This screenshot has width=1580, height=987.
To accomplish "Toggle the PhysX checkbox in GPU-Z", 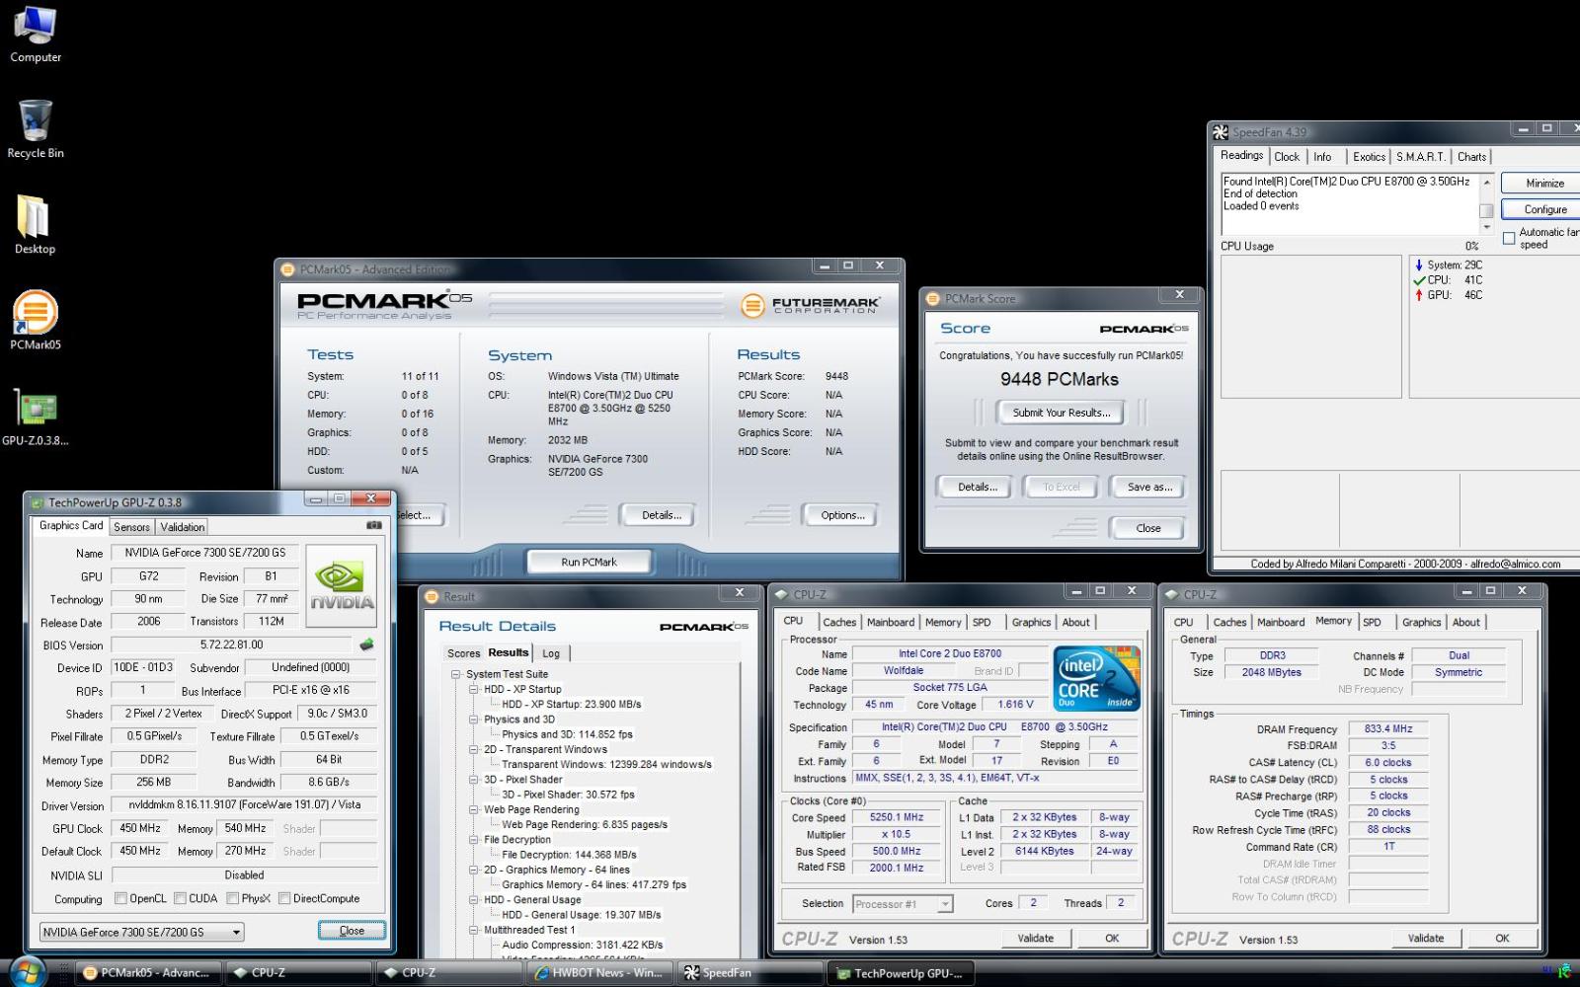I will (232, 898).
